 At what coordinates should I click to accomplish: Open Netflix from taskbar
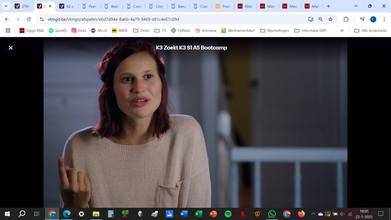coord(242,214)
